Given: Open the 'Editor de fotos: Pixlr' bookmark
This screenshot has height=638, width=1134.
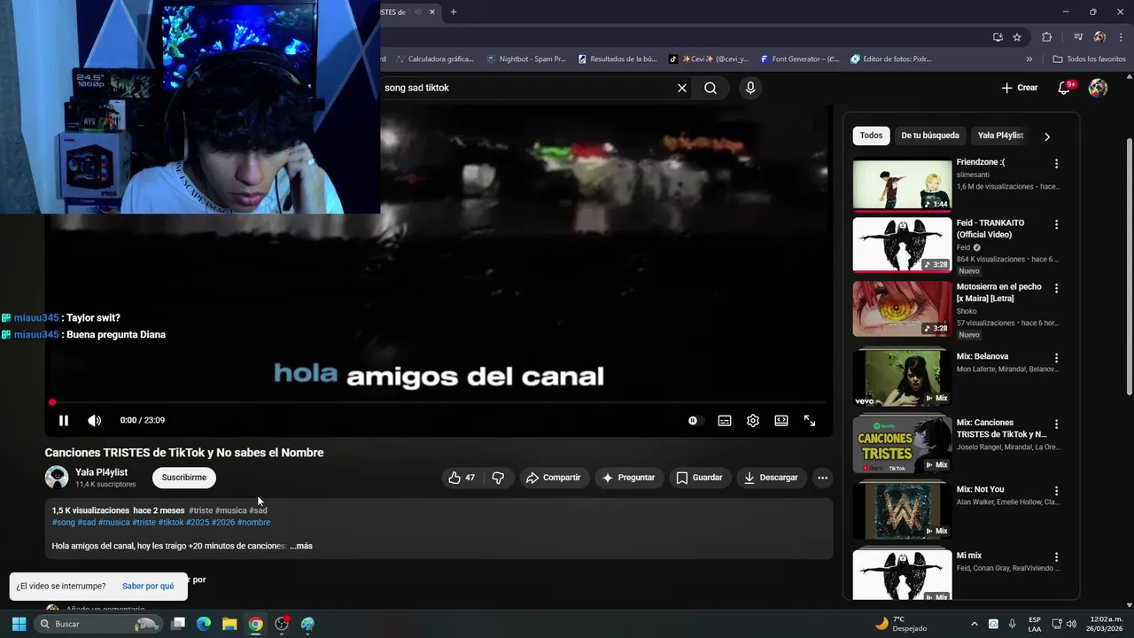Looking at the screenshot, I should tap(891, 59).
